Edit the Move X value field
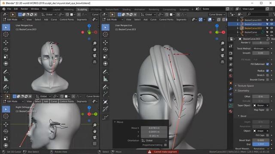This screenshot has height=154, width=275. (x=154, y=128)
